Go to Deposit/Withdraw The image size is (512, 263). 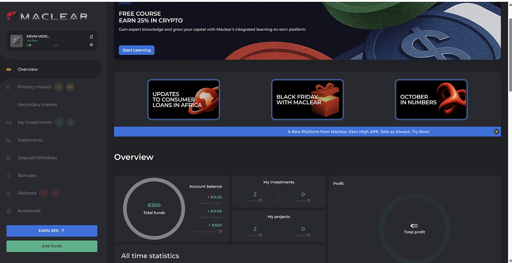[x=37, y=158]
